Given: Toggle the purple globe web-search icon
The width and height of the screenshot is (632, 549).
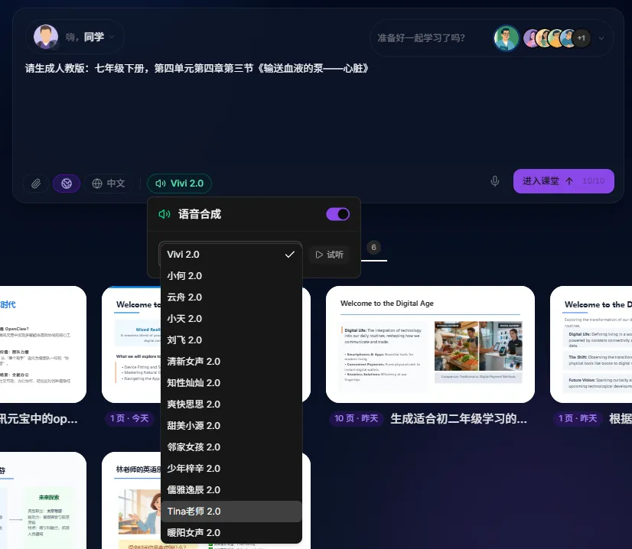Looking at the screenshot, I should pyautogui.click(x=67, y=184).
